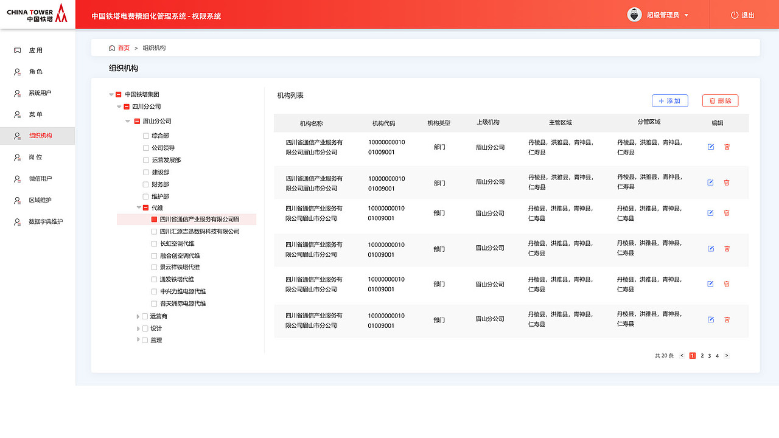779x438 pixels.
Task: Check the 综合部 checkbox
Action: (146, 136)
